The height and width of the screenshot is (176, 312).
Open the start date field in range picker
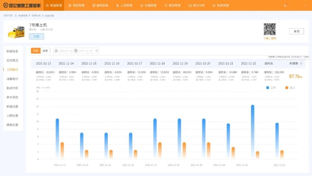pos(66,51)
